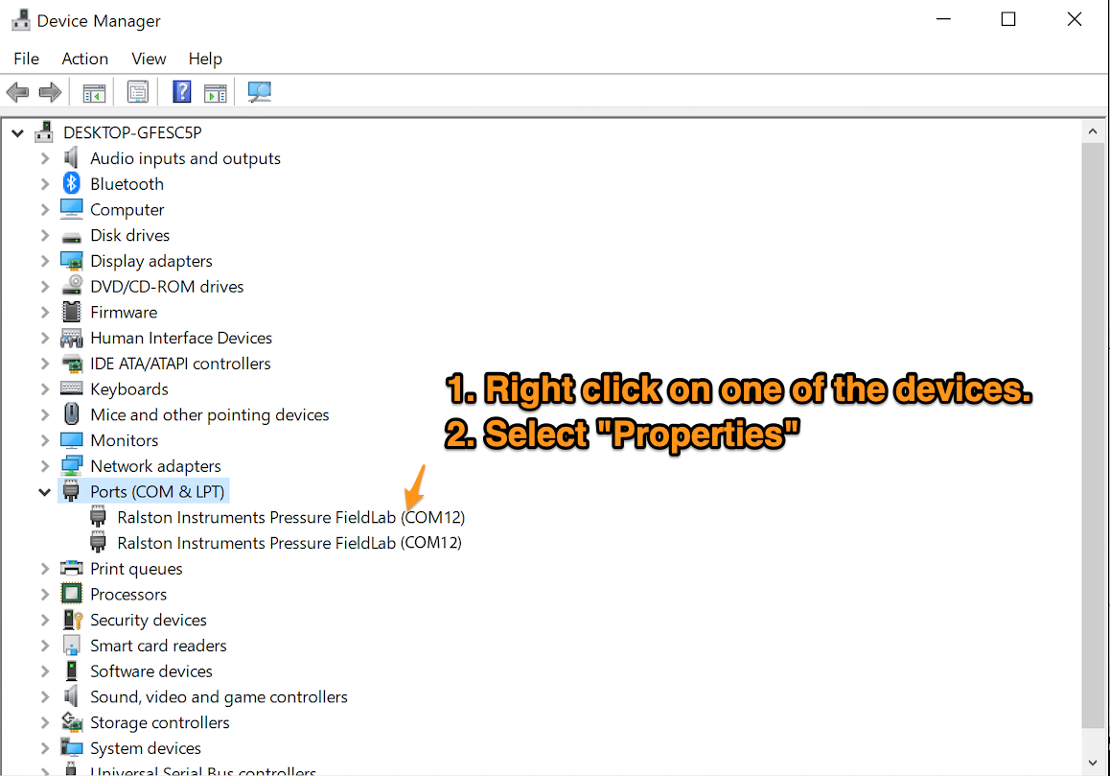The image size is (1110, 776).
Task: Click the Forward arrow toolbar icon
Action: pos(50,92)
